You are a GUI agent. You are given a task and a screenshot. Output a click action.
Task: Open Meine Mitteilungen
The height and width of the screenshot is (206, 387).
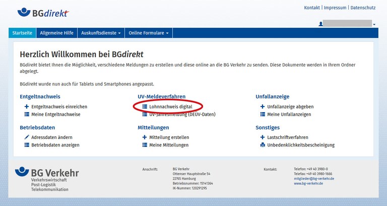169,145
